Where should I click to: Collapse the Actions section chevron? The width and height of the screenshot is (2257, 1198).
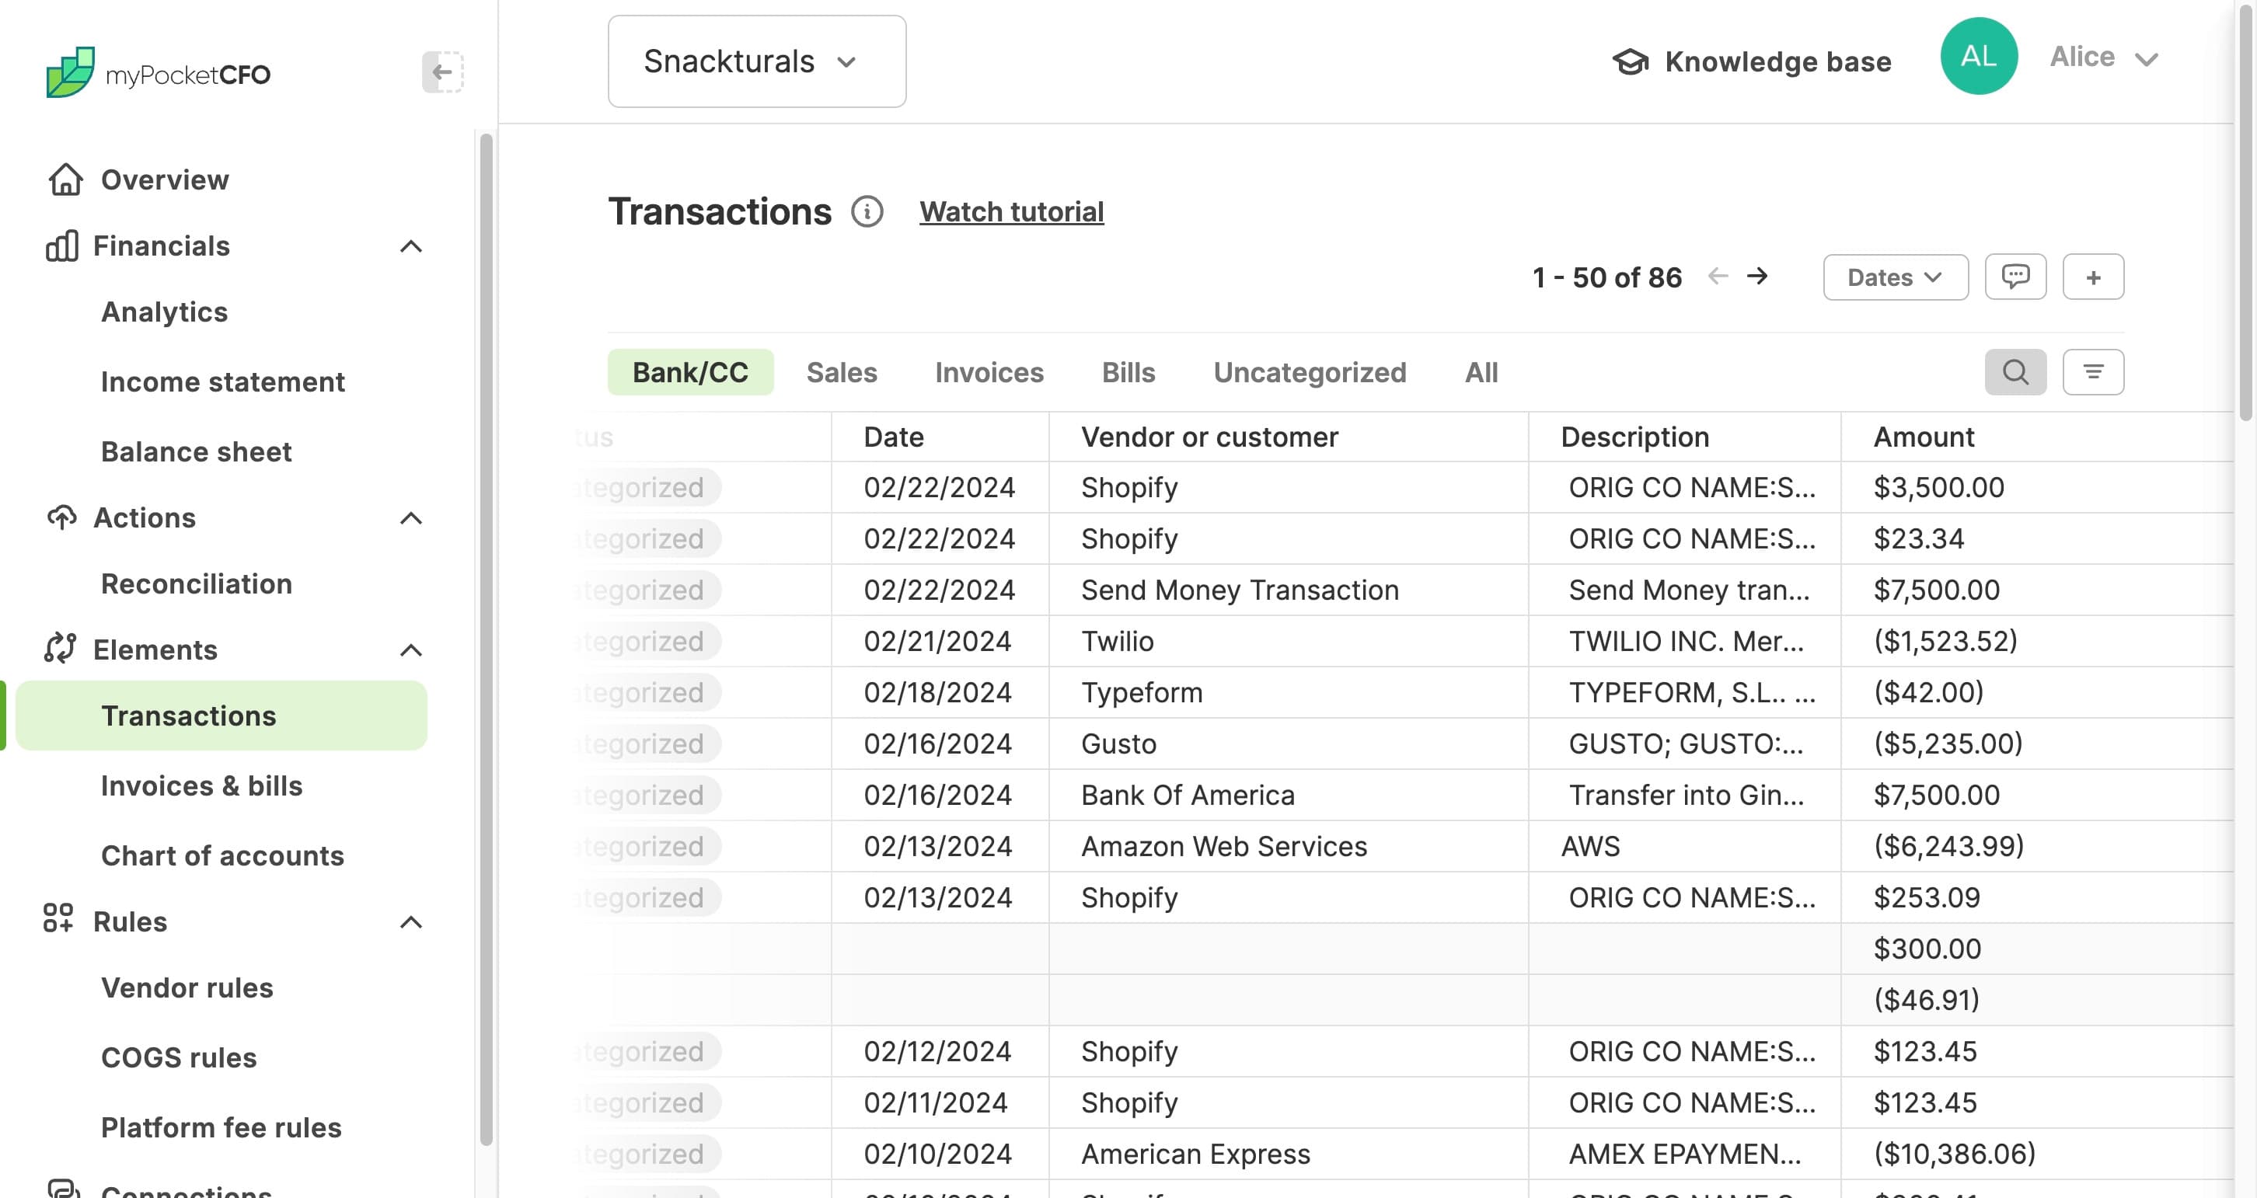click(x=411, y=518)
